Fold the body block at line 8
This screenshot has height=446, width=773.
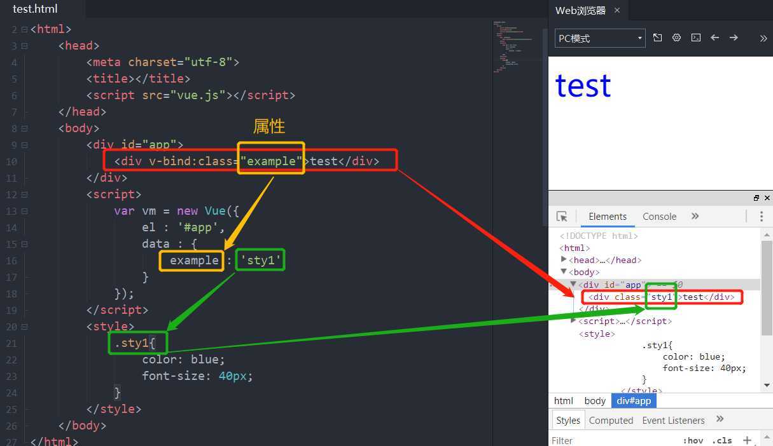pos(24,128)
